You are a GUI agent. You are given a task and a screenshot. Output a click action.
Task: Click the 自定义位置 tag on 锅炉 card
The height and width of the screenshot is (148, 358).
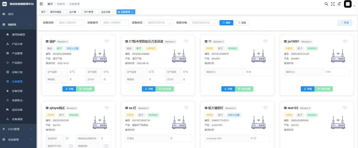pyautogui.click(x=73, y=48)
